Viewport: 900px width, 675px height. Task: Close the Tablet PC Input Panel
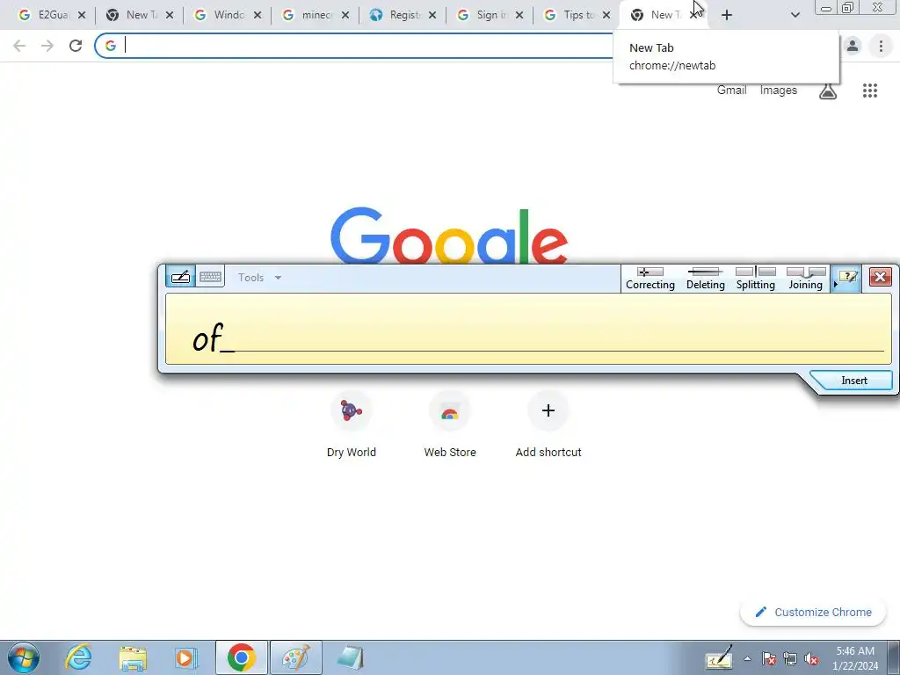click(x=880, y=277)
